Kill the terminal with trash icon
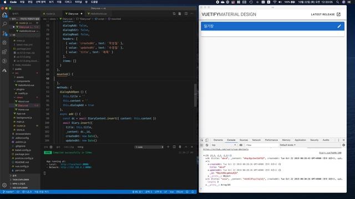Screen dimensions: 355x199 pos(180,147)
